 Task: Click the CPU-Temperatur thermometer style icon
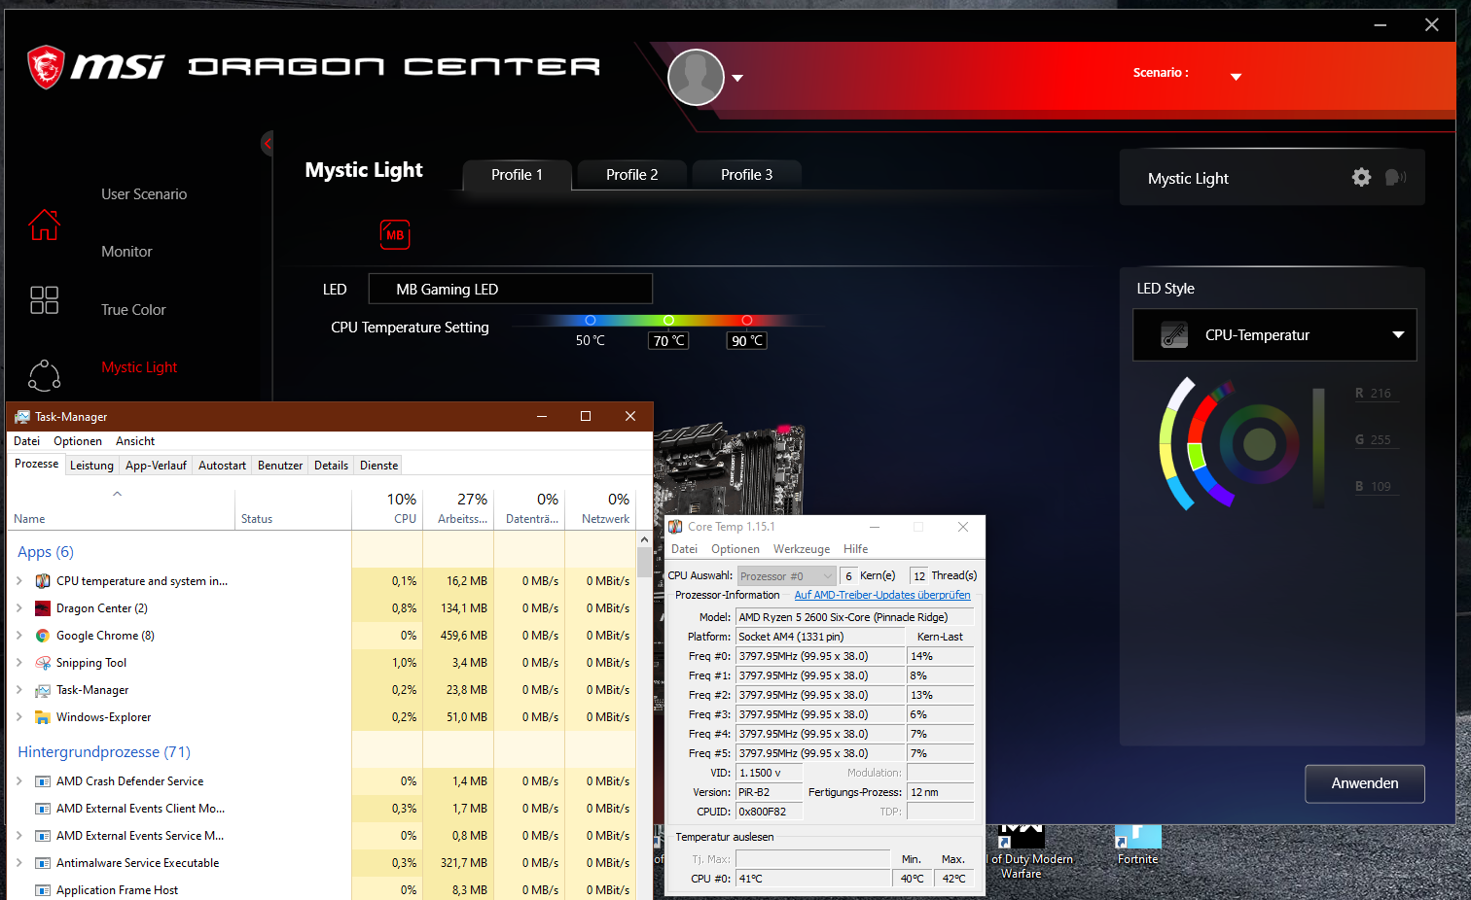pyautogui.click(x=1174, y=335)
